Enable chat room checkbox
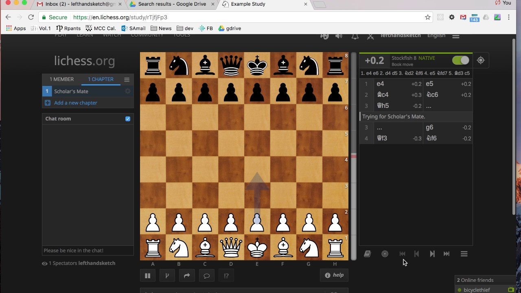Viewport: 521px width, 293px height. [128, 119]
